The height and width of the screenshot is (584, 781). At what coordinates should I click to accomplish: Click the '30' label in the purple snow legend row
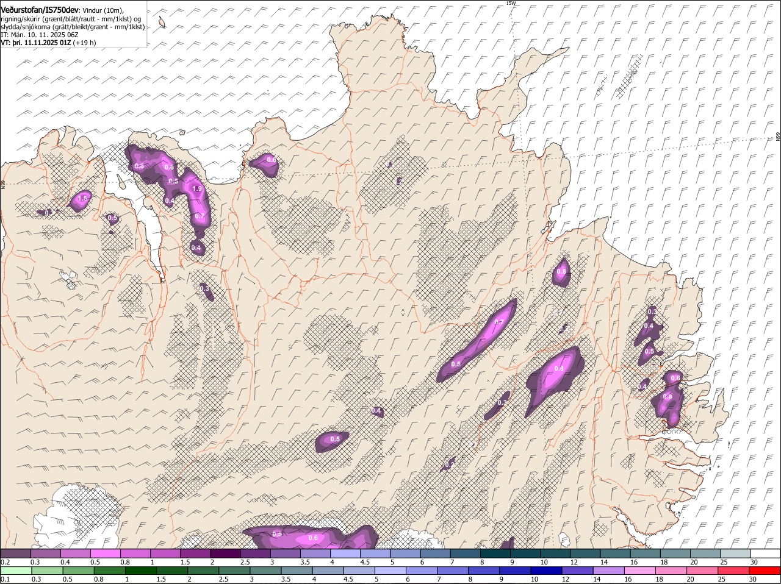click(753, 562)
